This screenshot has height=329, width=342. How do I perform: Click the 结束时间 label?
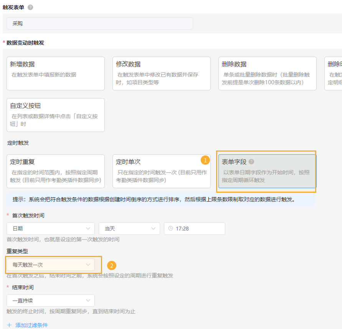pyautogui.click(x=23, y=287)
